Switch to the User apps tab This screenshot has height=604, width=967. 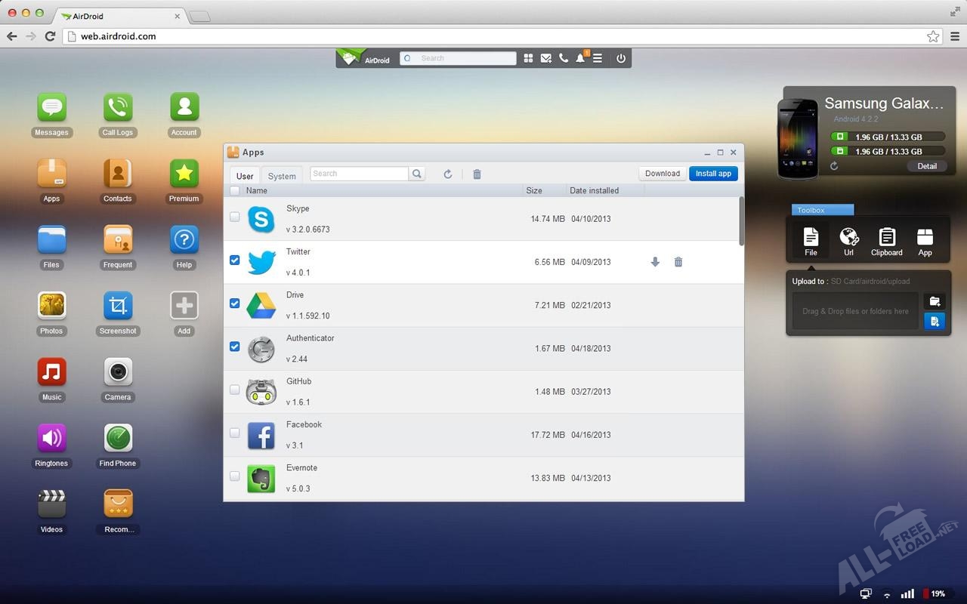[245, 176]
